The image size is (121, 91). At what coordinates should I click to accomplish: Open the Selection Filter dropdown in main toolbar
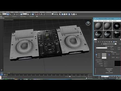pos(5,14)
